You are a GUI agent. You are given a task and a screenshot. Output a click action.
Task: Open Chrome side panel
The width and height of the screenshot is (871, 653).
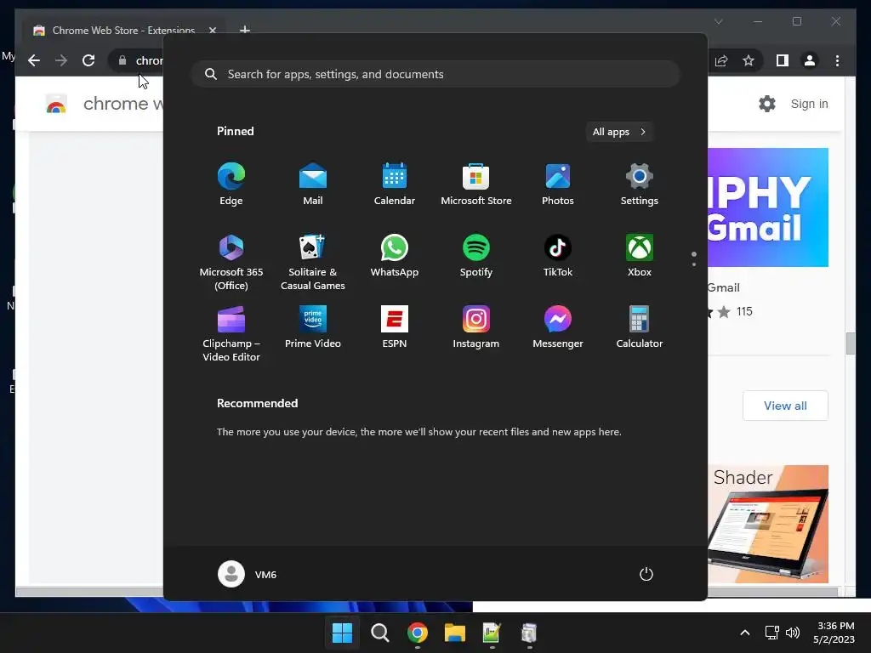coord(783,60)
